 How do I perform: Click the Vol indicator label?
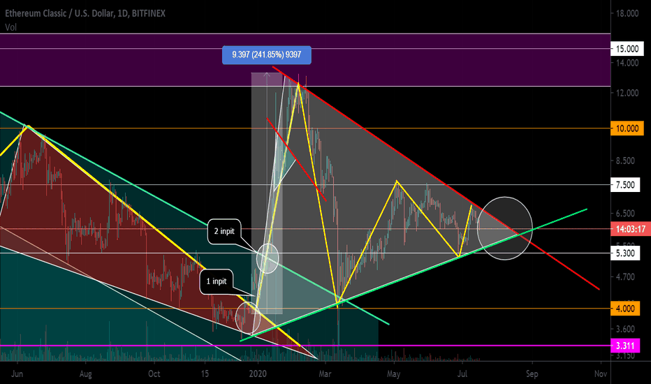point(10,27)
